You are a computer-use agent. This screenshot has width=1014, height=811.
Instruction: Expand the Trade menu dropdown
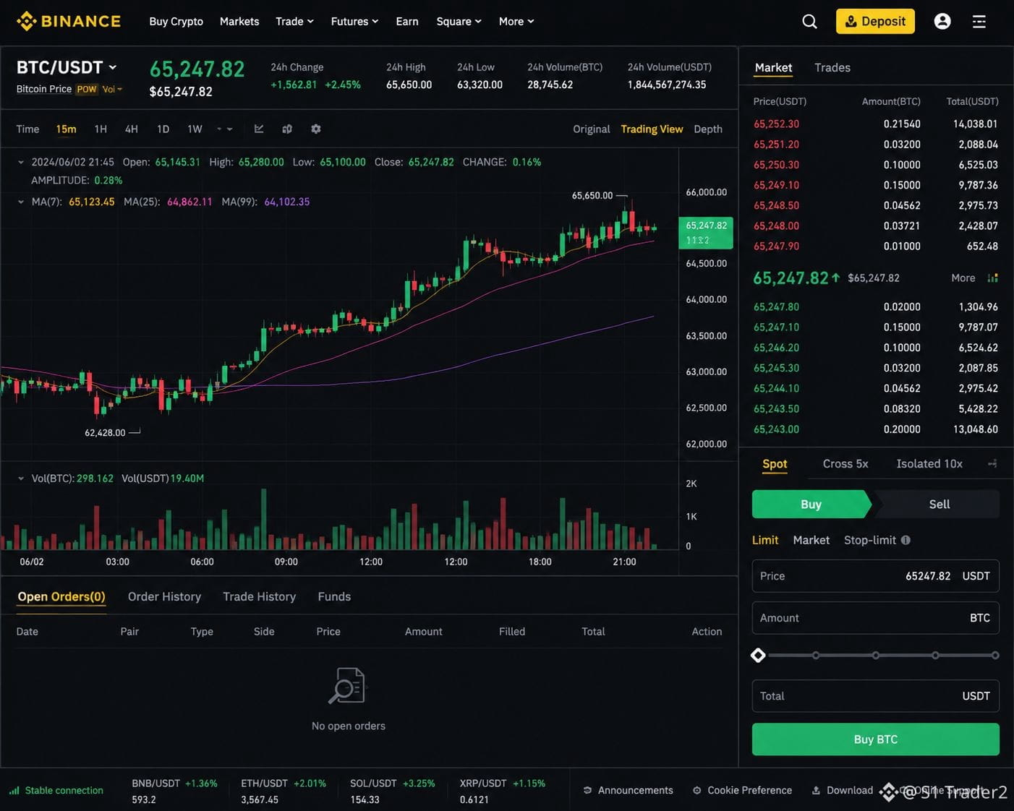click(x=294, y=22)
